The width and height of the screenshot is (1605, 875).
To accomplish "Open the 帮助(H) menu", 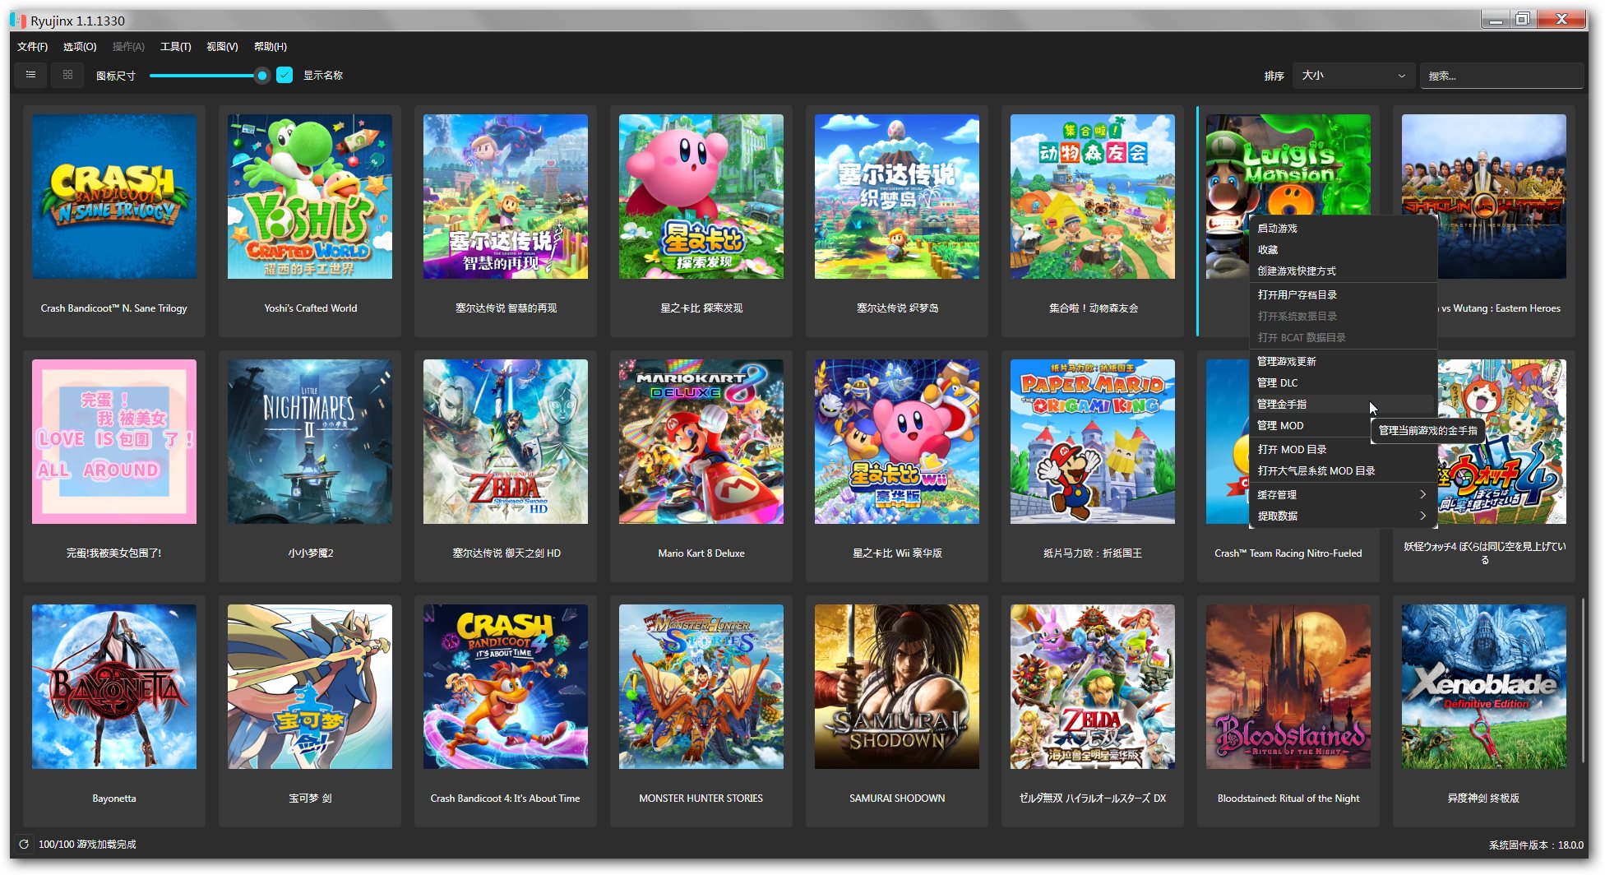I will pyautogui.click(x=271, y=46).
